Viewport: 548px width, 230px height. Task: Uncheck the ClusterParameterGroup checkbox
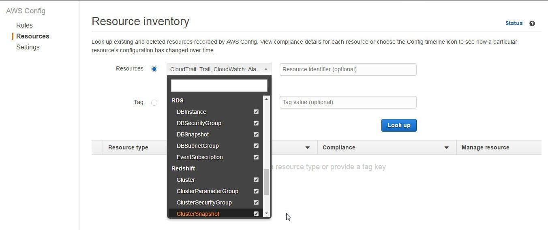coord(256,191)
